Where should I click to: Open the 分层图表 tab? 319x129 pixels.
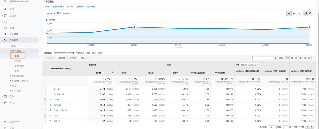(49, 2)
